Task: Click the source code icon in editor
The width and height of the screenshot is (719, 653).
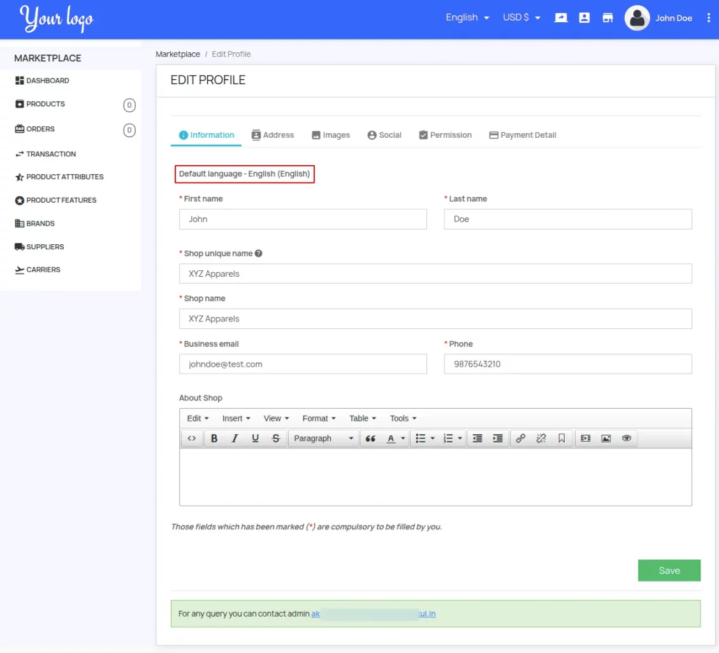Action: (x=192, y=438)
